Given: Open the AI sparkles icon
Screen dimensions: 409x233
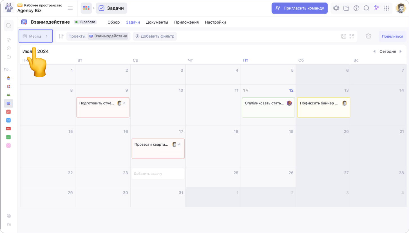Looking at the screenshot, I should tap(377, 8).
